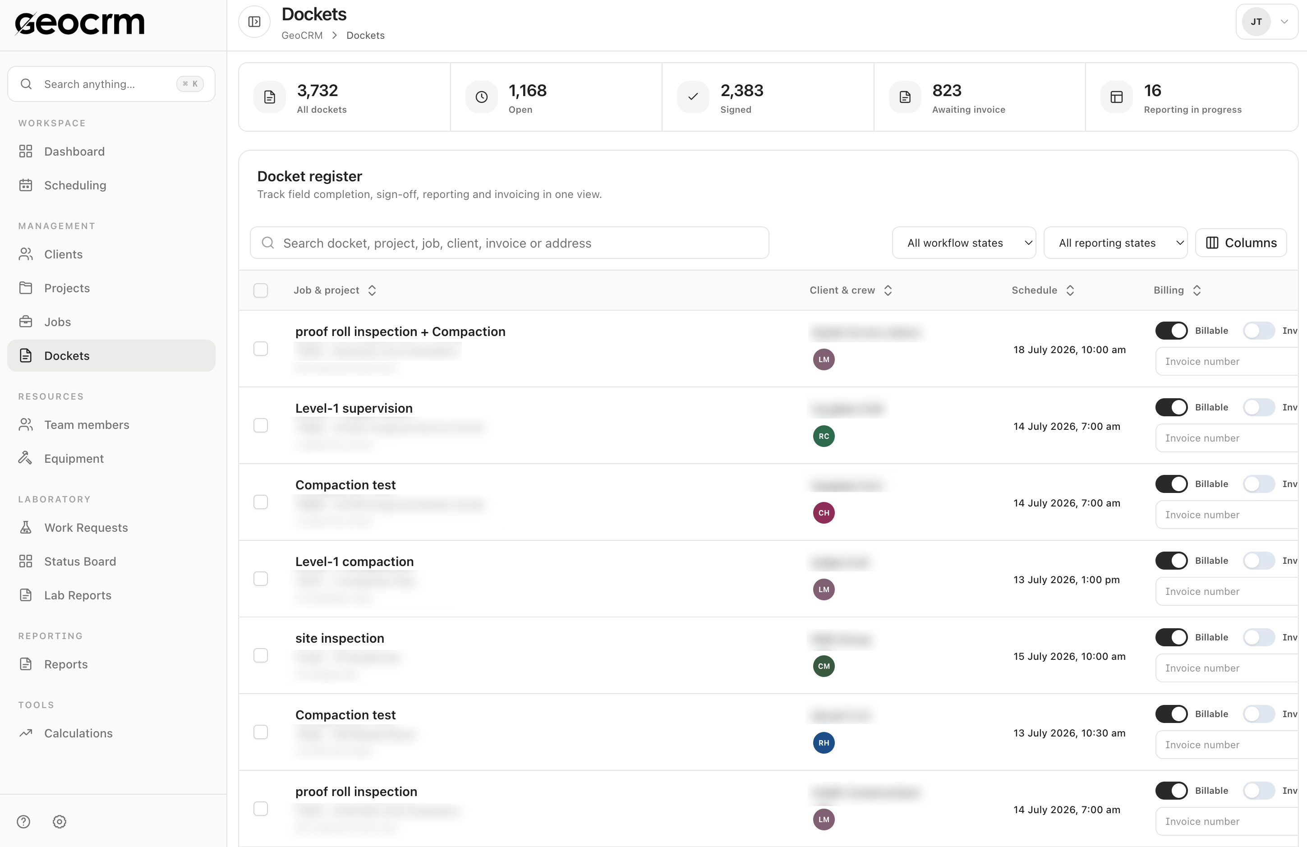Screen dimensions: 1307x847
Task: Navigate to Clients page
Action: (x=111, y=254)
